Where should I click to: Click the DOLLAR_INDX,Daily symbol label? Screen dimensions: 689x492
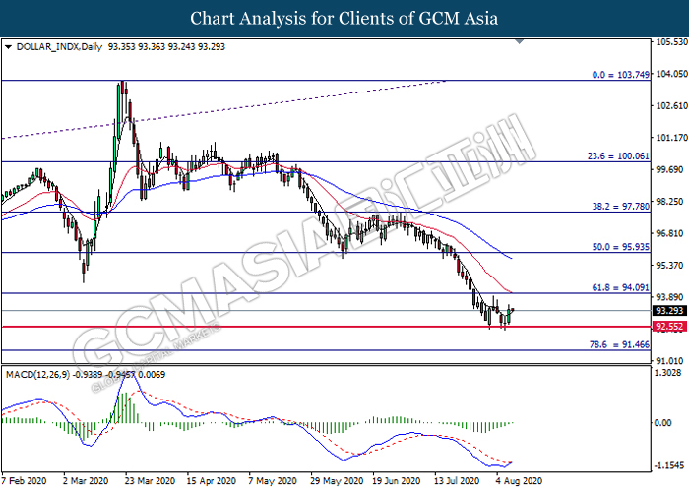point(48,46)
